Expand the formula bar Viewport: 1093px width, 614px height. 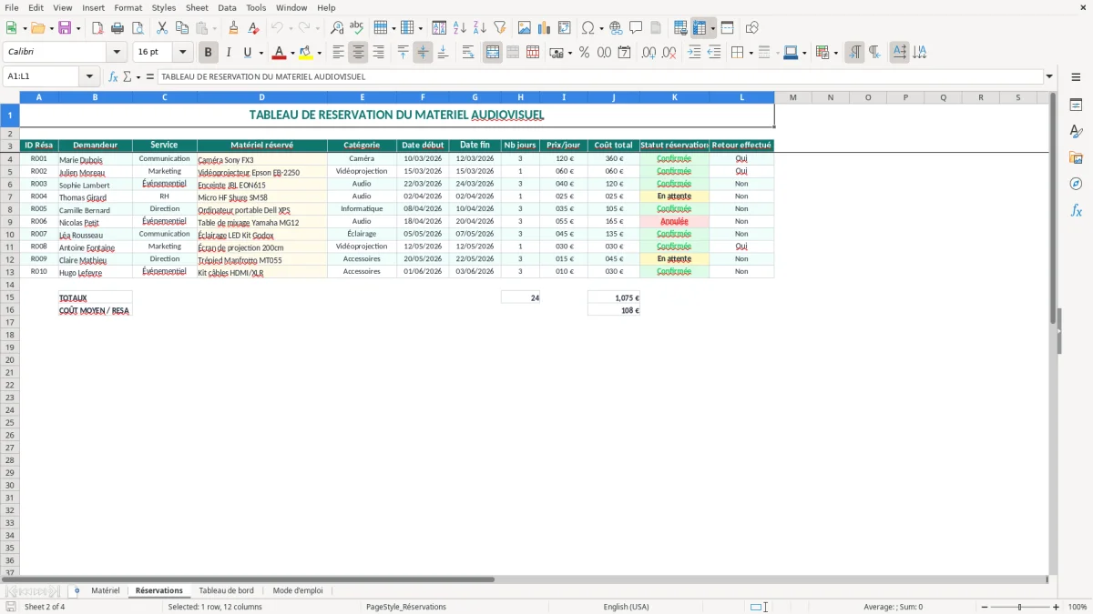pos(1050,76)
